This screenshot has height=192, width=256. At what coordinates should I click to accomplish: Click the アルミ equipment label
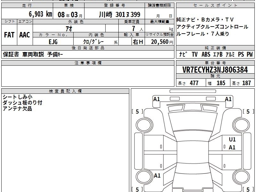click(x=230, y=54)
